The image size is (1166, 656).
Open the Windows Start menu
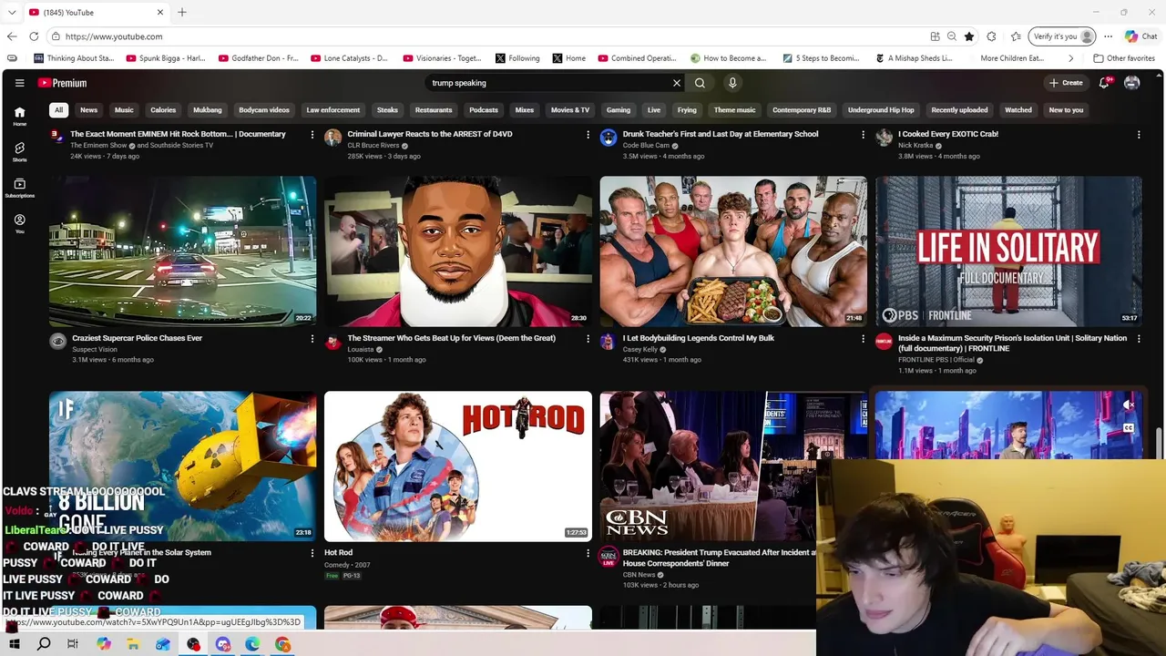(x=14, y=644)
